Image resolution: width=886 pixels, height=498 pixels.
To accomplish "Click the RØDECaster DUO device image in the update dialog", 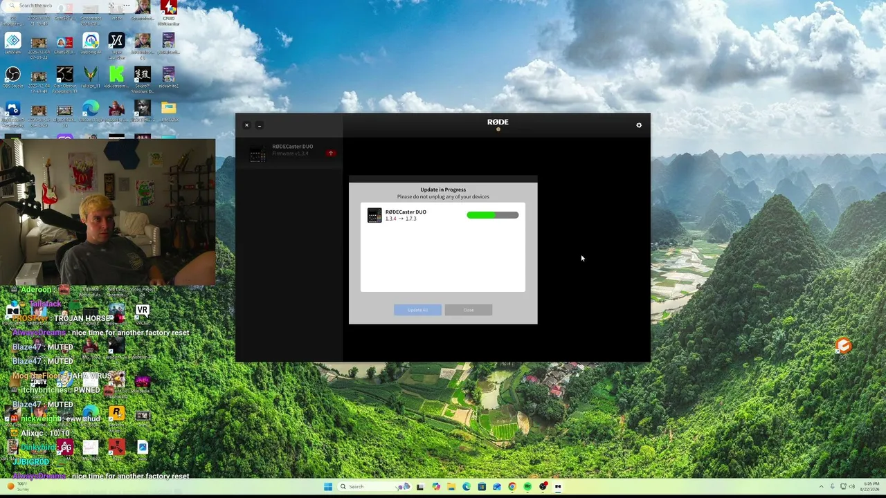I will point(374,215).
